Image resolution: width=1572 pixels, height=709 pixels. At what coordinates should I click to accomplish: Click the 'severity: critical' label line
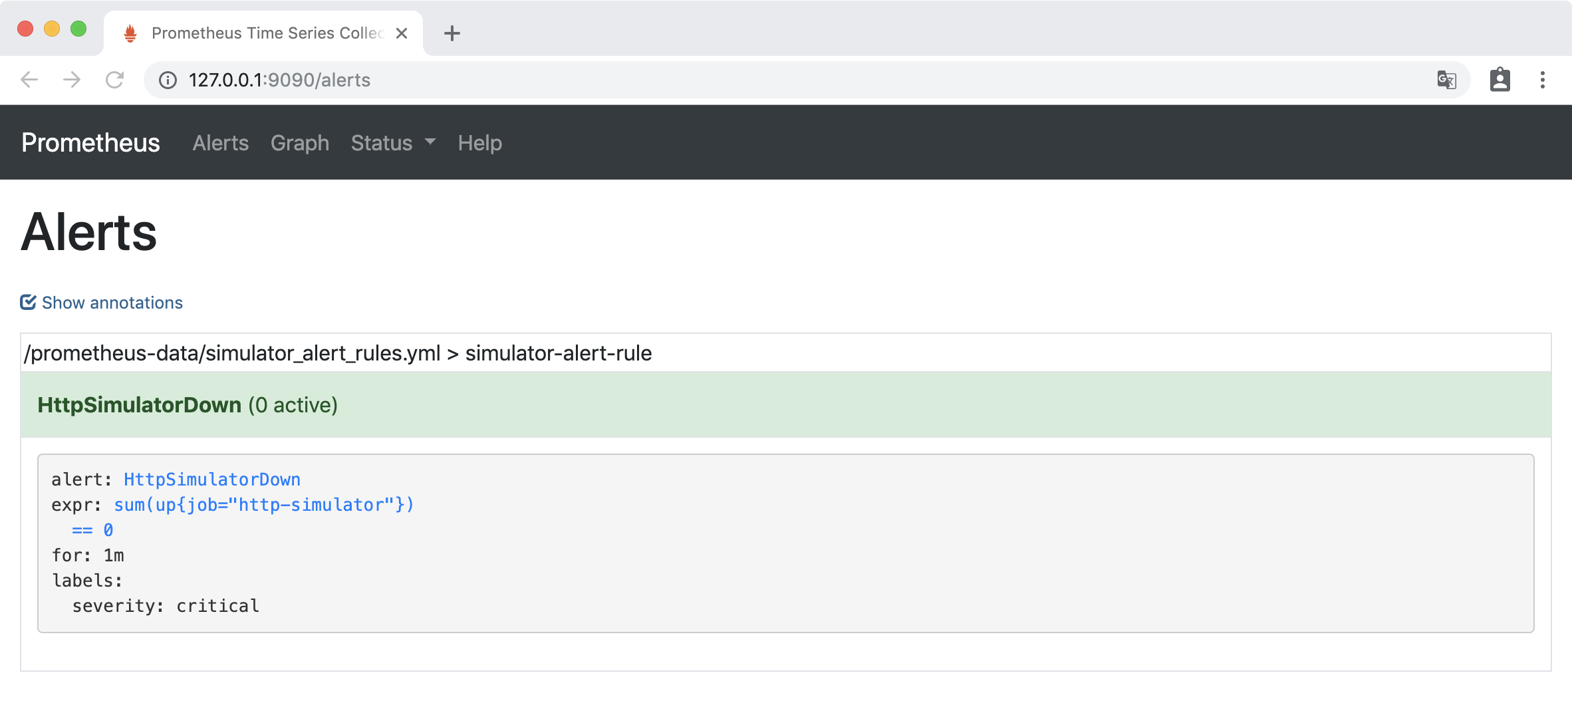[166, 606]
